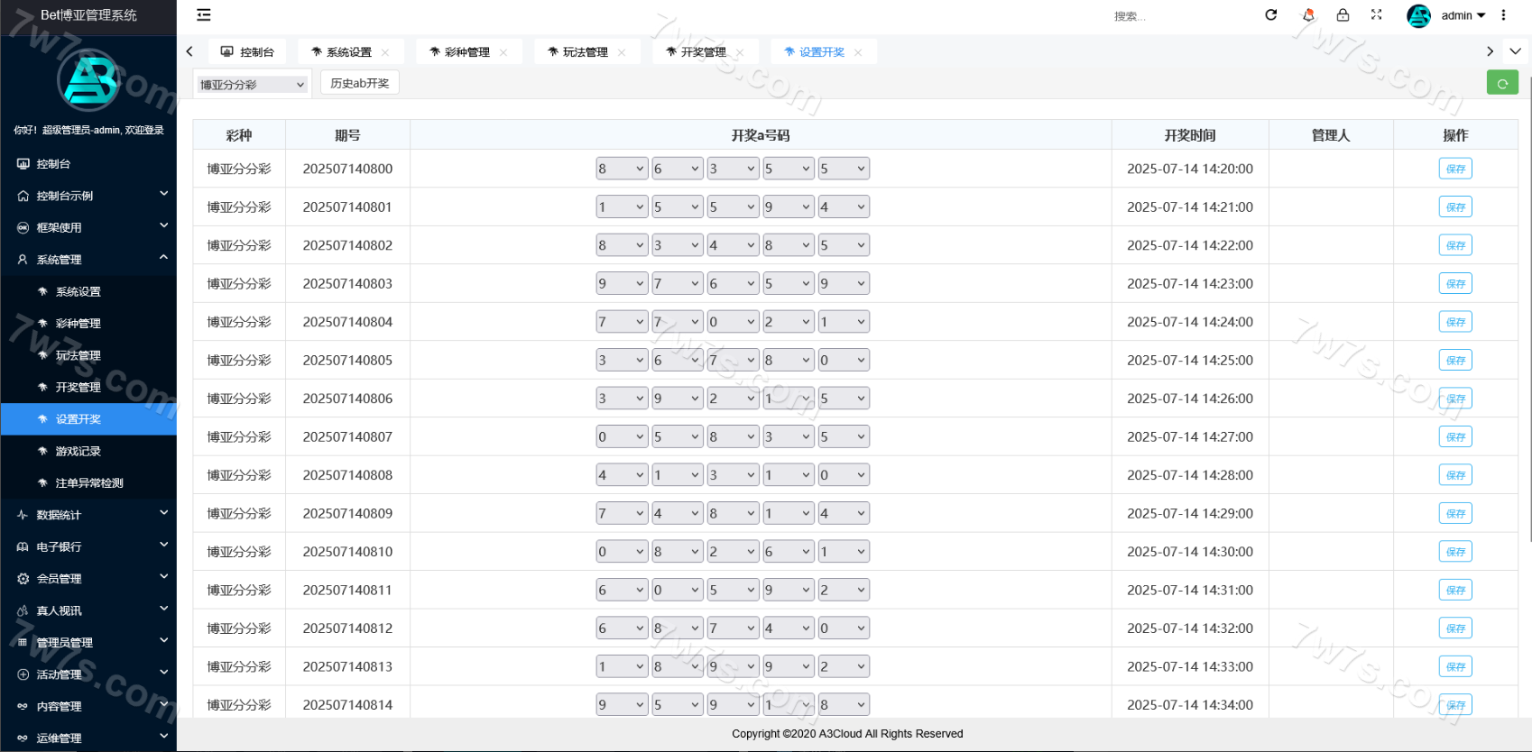The height and width of the screenshot is (752, 1532).
Task: Open the 博亚分分彩 lottery type dropdown
Action: 252,84
